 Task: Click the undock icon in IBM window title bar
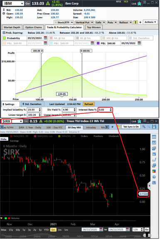pos(144,2)
